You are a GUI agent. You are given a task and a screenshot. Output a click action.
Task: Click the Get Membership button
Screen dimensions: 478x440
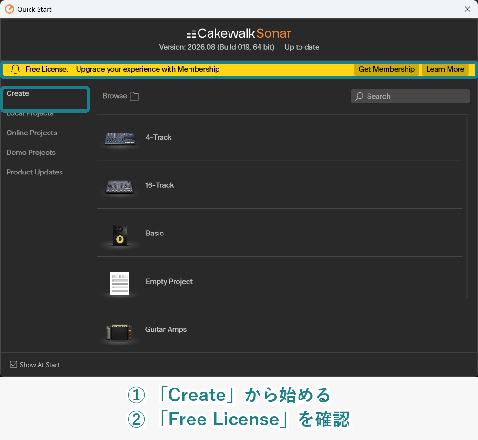pos(387,69)
